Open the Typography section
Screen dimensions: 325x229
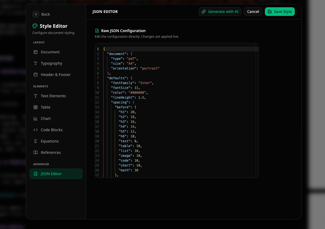(56, 63)
